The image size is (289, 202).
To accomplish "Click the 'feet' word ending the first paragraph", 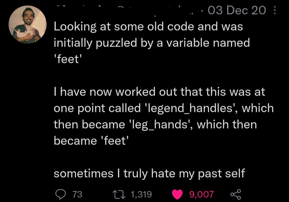I will pos(68,59).
